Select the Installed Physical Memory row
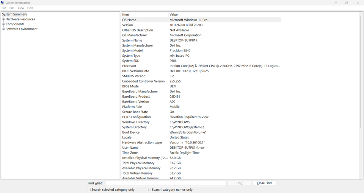 (x=201, y=157)
